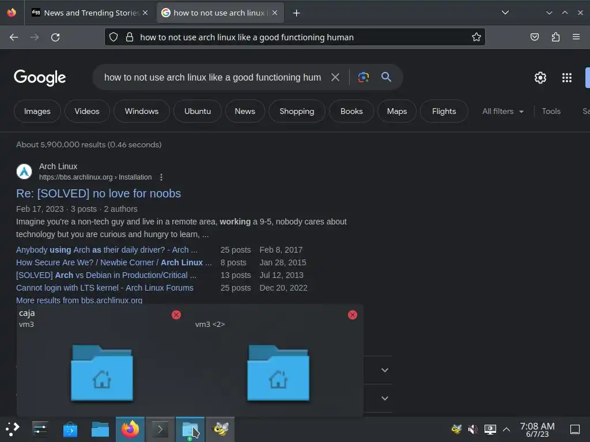Close the Google search results tab
590x442 pixels.
point(275,13)
